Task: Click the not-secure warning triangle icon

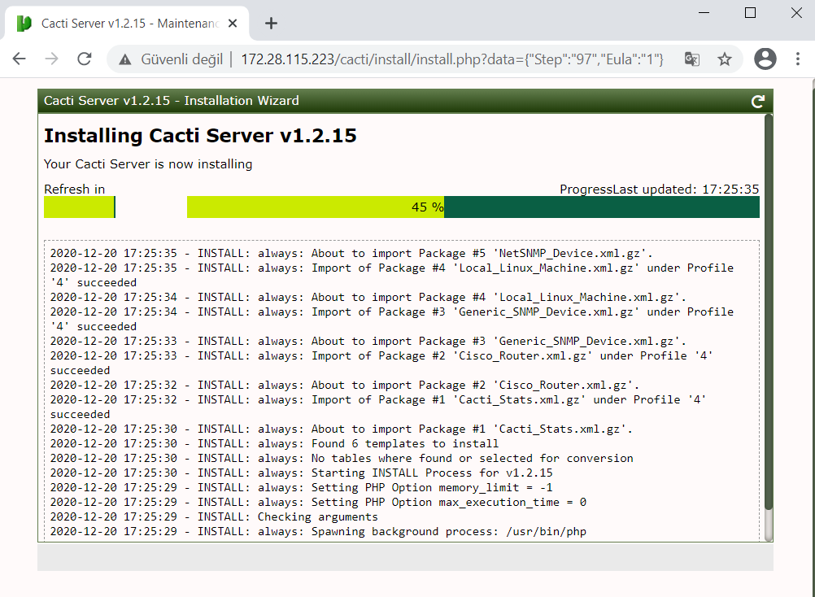Action: click(124, 59)
